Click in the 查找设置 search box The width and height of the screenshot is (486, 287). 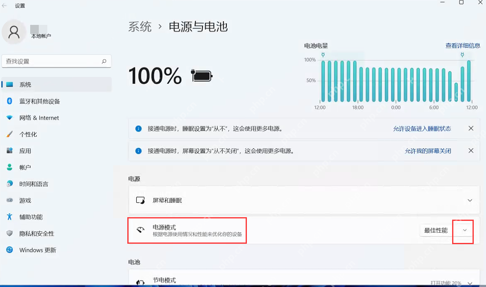[x=56, y=61]
